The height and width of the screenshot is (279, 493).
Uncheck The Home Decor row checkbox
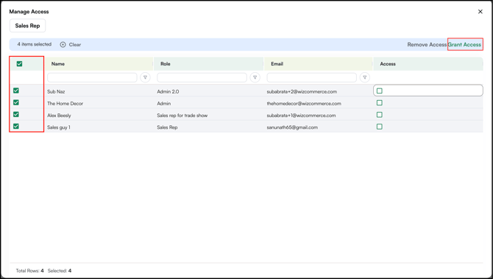tap(16, 102)
